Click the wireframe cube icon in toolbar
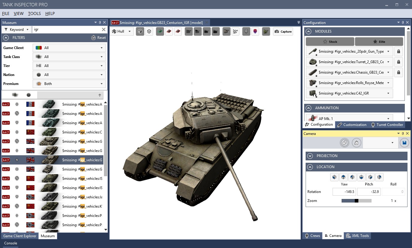Screen dimensions: 412x248 click(149, 31)
